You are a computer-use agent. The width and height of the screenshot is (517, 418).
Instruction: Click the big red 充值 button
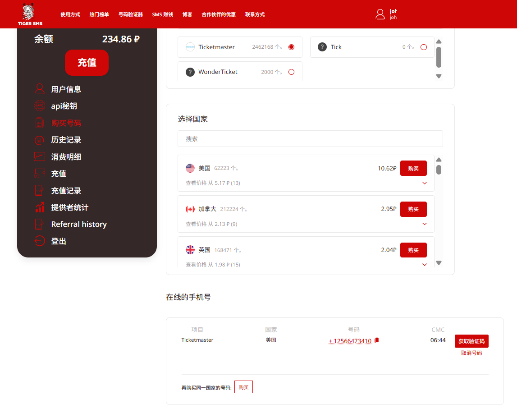[87, 63]
